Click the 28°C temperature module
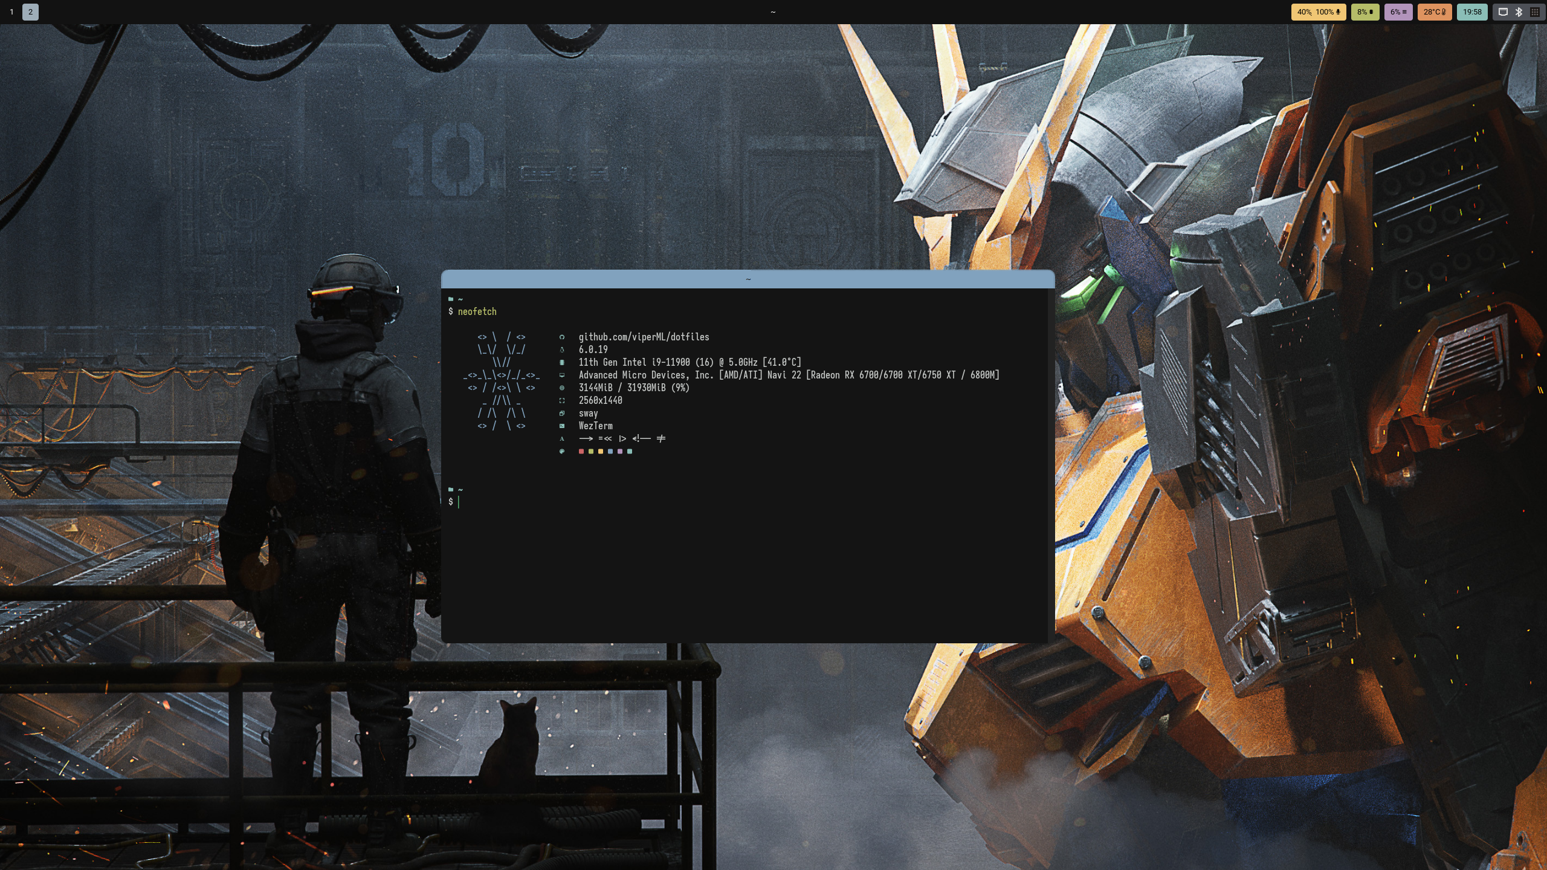This screenshot has width=1547, height=870. [1434, 12]
